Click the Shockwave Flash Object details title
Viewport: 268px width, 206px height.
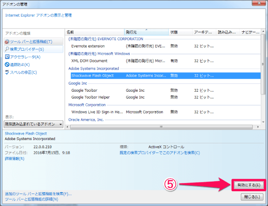point(26,134)
